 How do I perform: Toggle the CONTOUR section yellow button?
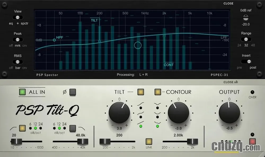click(158, 92)
